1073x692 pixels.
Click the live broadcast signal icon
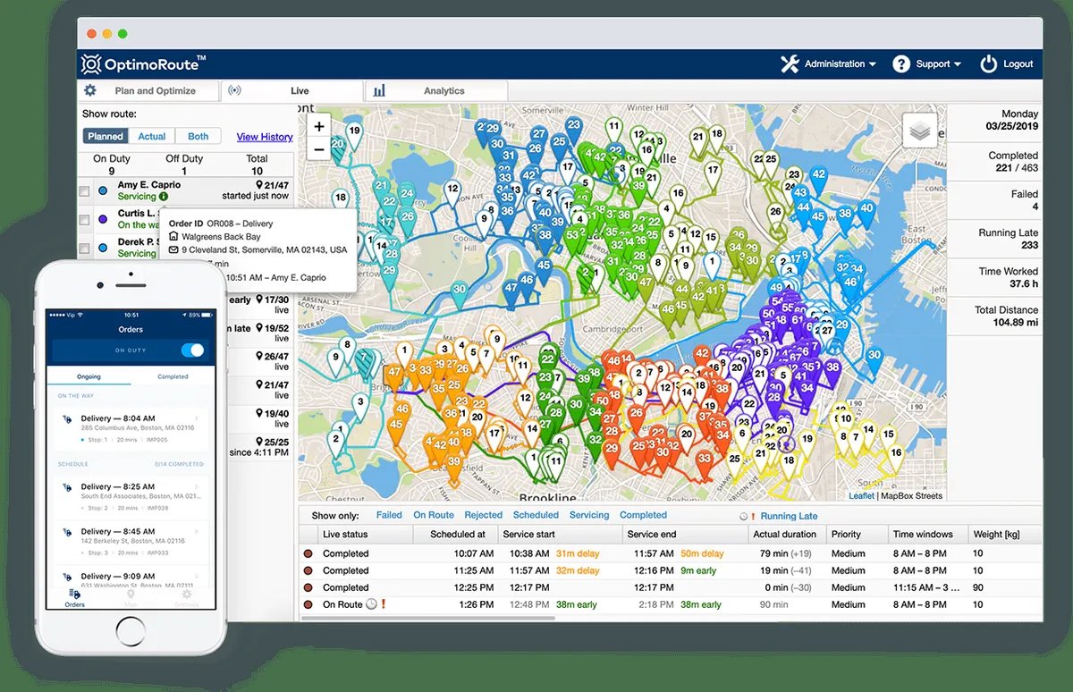[x=235, y=90]
